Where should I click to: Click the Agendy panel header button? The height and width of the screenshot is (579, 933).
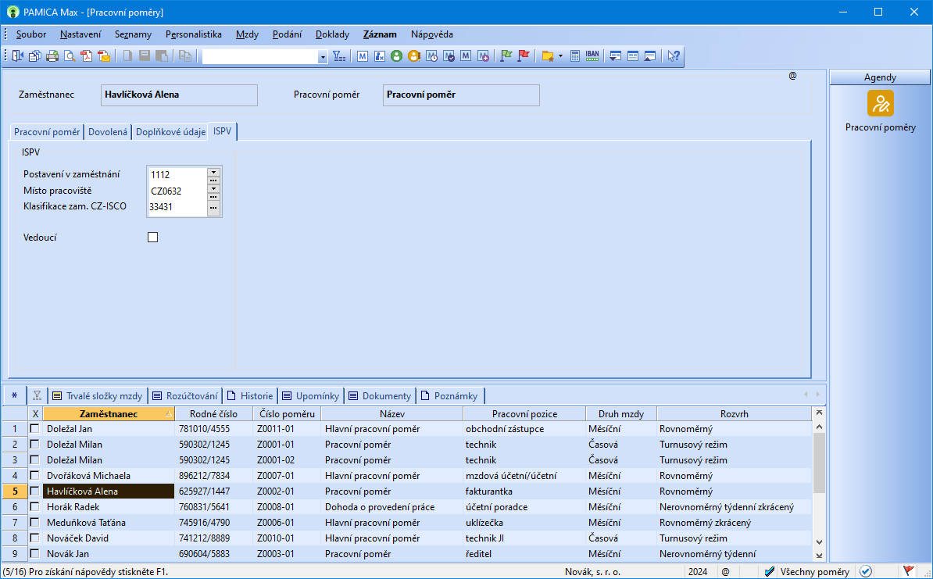coord(879,77)
